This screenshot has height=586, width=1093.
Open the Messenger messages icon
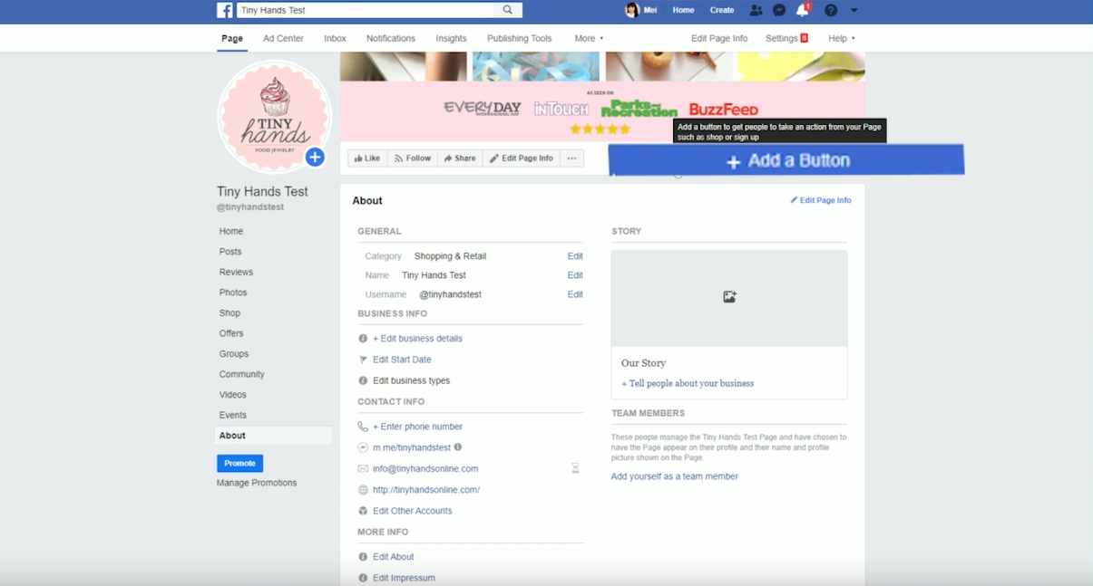[x=779, y=10]
